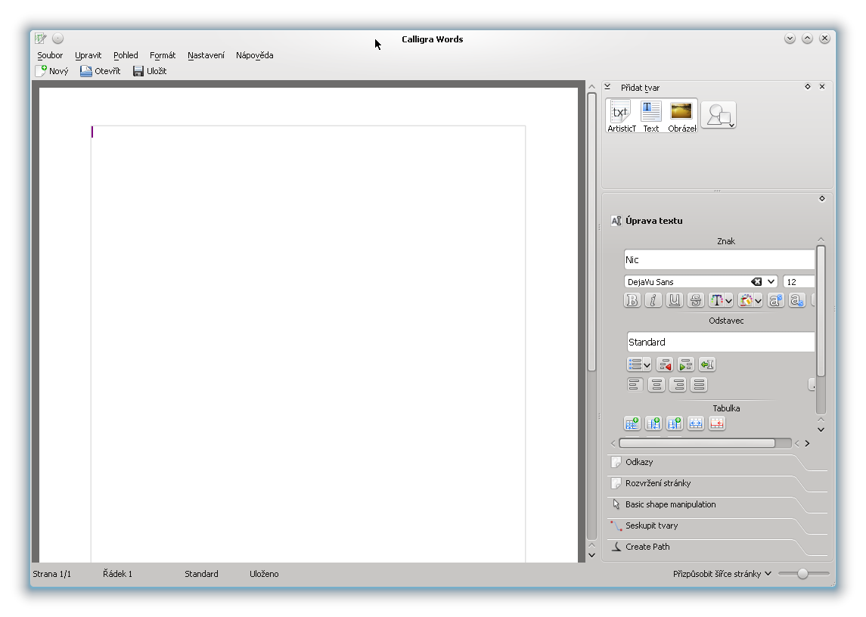Toggle italic formatting
Viewport: 866px width, 617px height.
coord(653,300)
